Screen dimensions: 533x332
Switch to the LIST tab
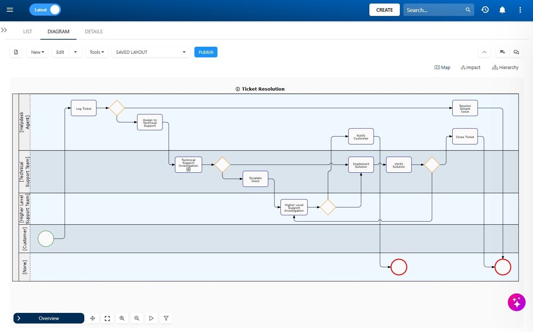(x=28, y=32)
